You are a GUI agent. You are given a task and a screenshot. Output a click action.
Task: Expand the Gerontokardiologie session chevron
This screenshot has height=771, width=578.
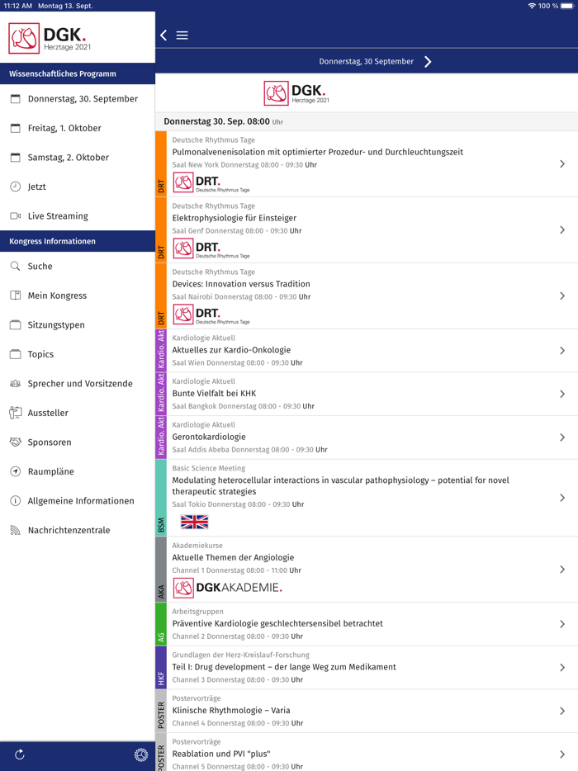coord(562,438)
